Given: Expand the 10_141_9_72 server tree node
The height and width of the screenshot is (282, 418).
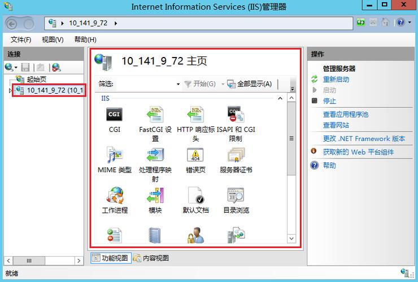Looking at the screenshot, I should pos(10,91).
